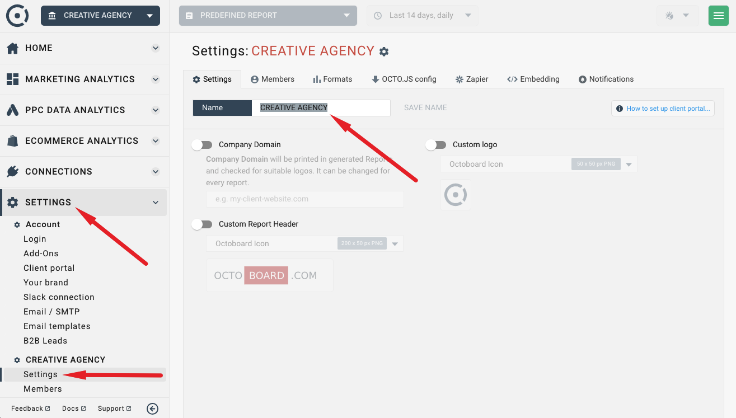Open the Last 14 days date range picker

click(x=423, y=16)
